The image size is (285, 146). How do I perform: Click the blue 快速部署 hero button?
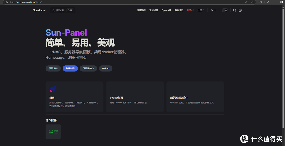pos(70,68)
